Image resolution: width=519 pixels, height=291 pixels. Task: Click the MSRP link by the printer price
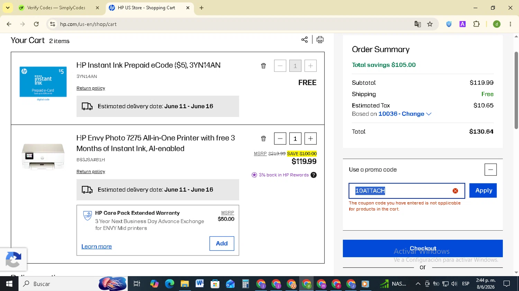(260, 154)
